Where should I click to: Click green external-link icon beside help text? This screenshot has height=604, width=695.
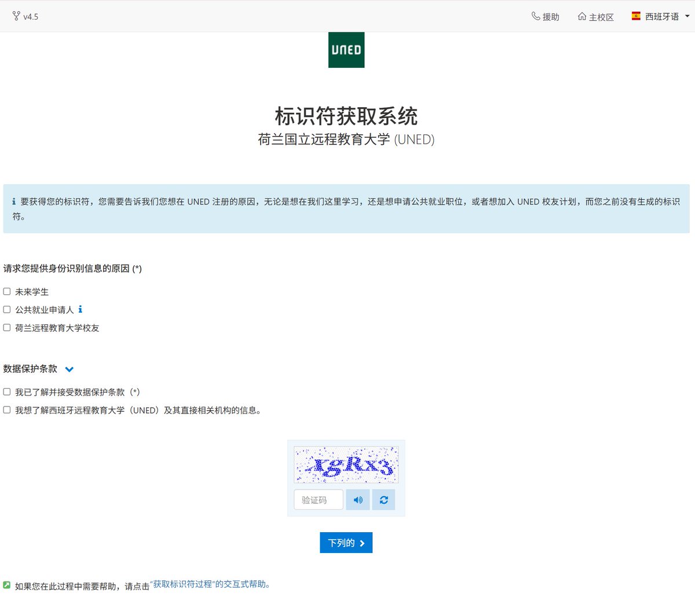[7, 585]
